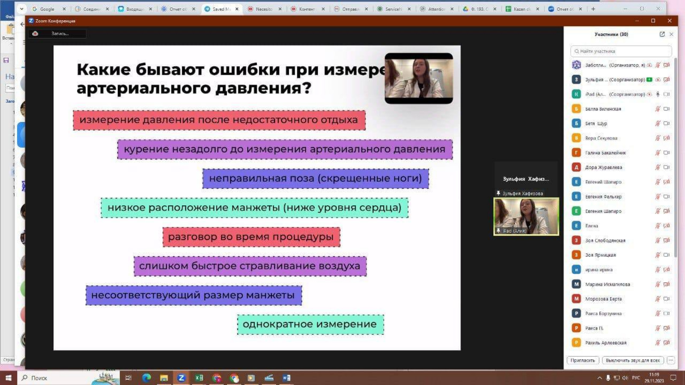The width and height of the screenshot is (685, 385).
Task: Switch to the Google browser tab
Action: click(x=47, y=9)
